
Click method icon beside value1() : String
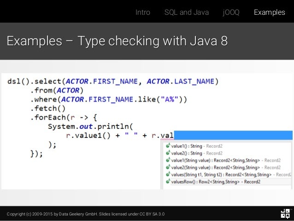tap(168, 145)
